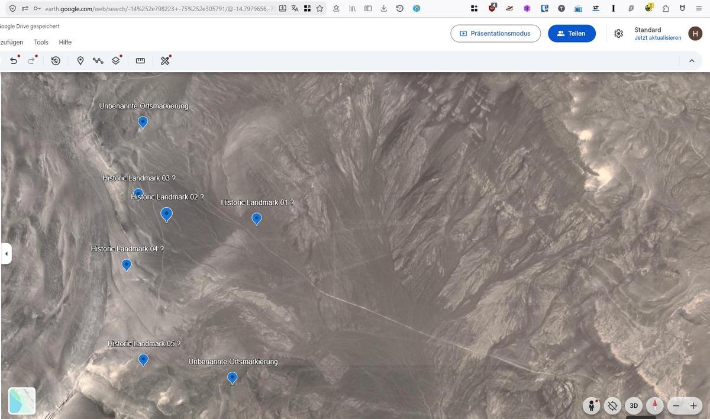Click the undo icon in the toolbar
This screenshot has height=419, width=710.
[14, 60]
